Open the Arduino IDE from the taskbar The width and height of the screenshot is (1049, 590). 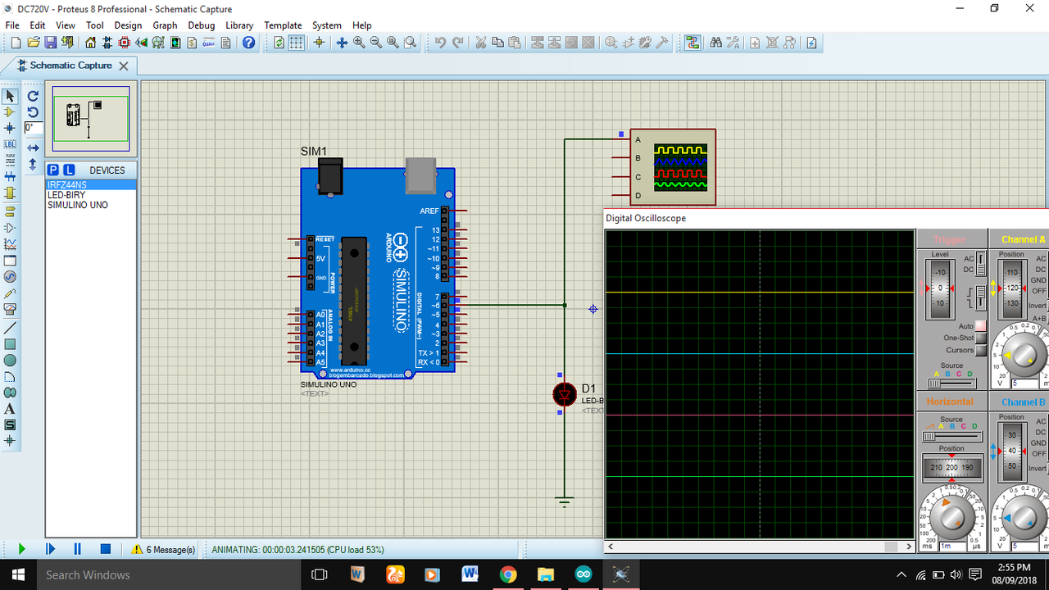pyautogui.click(x=583, y=574)
